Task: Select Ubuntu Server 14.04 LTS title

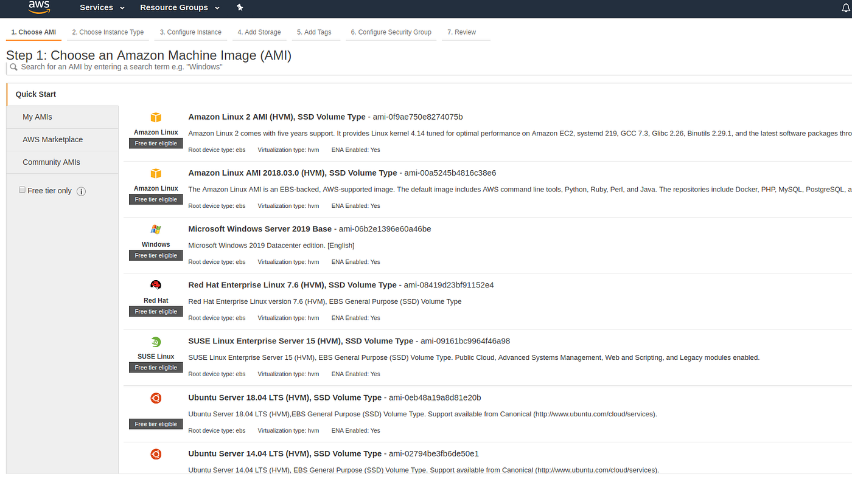Action: [x=285, y=453]
